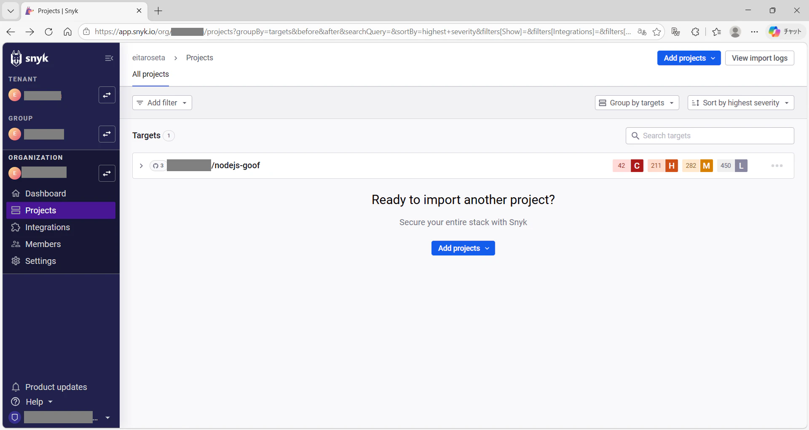This screenshot has height=430, width=809.
Task: Open organization Settings in sidebar
Action: pyautogui.click(x=61, y=261)
